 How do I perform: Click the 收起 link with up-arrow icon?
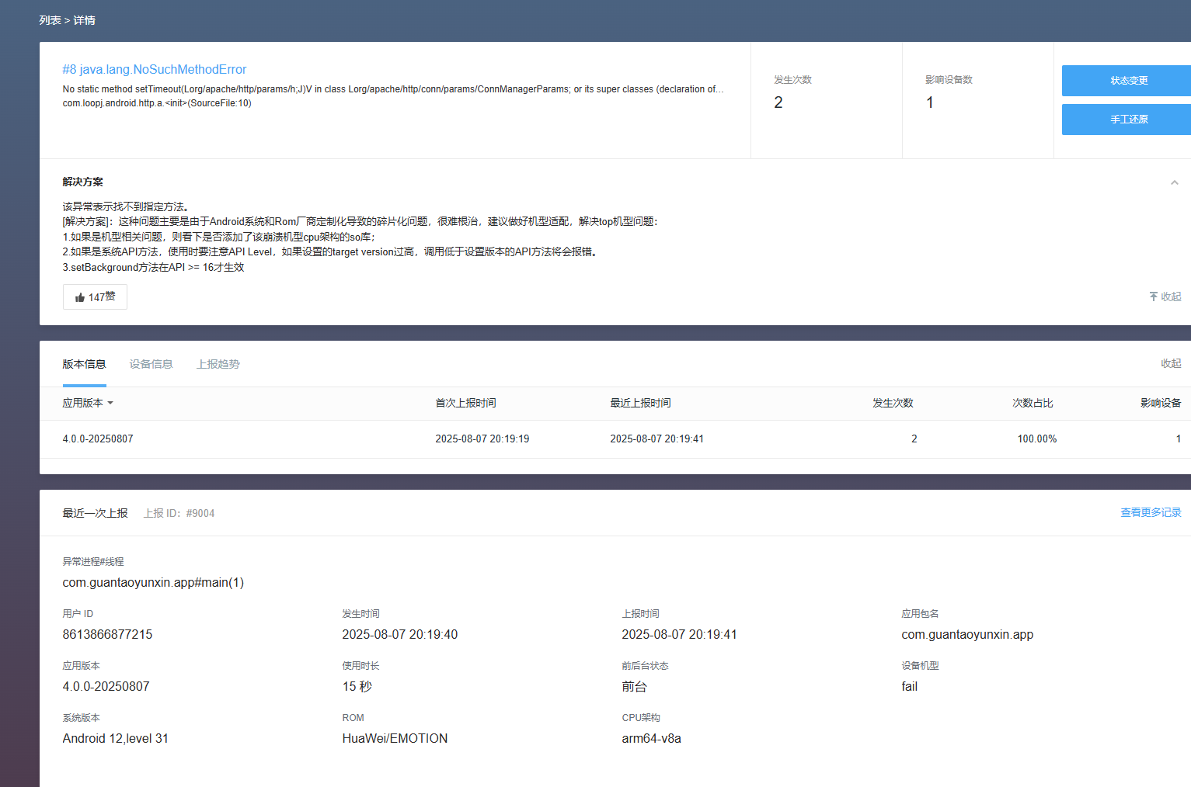click(1165, 296)
